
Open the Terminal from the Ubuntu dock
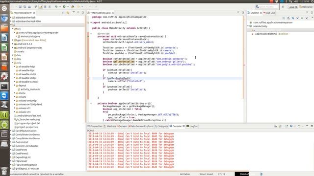[x=4, y=86]
